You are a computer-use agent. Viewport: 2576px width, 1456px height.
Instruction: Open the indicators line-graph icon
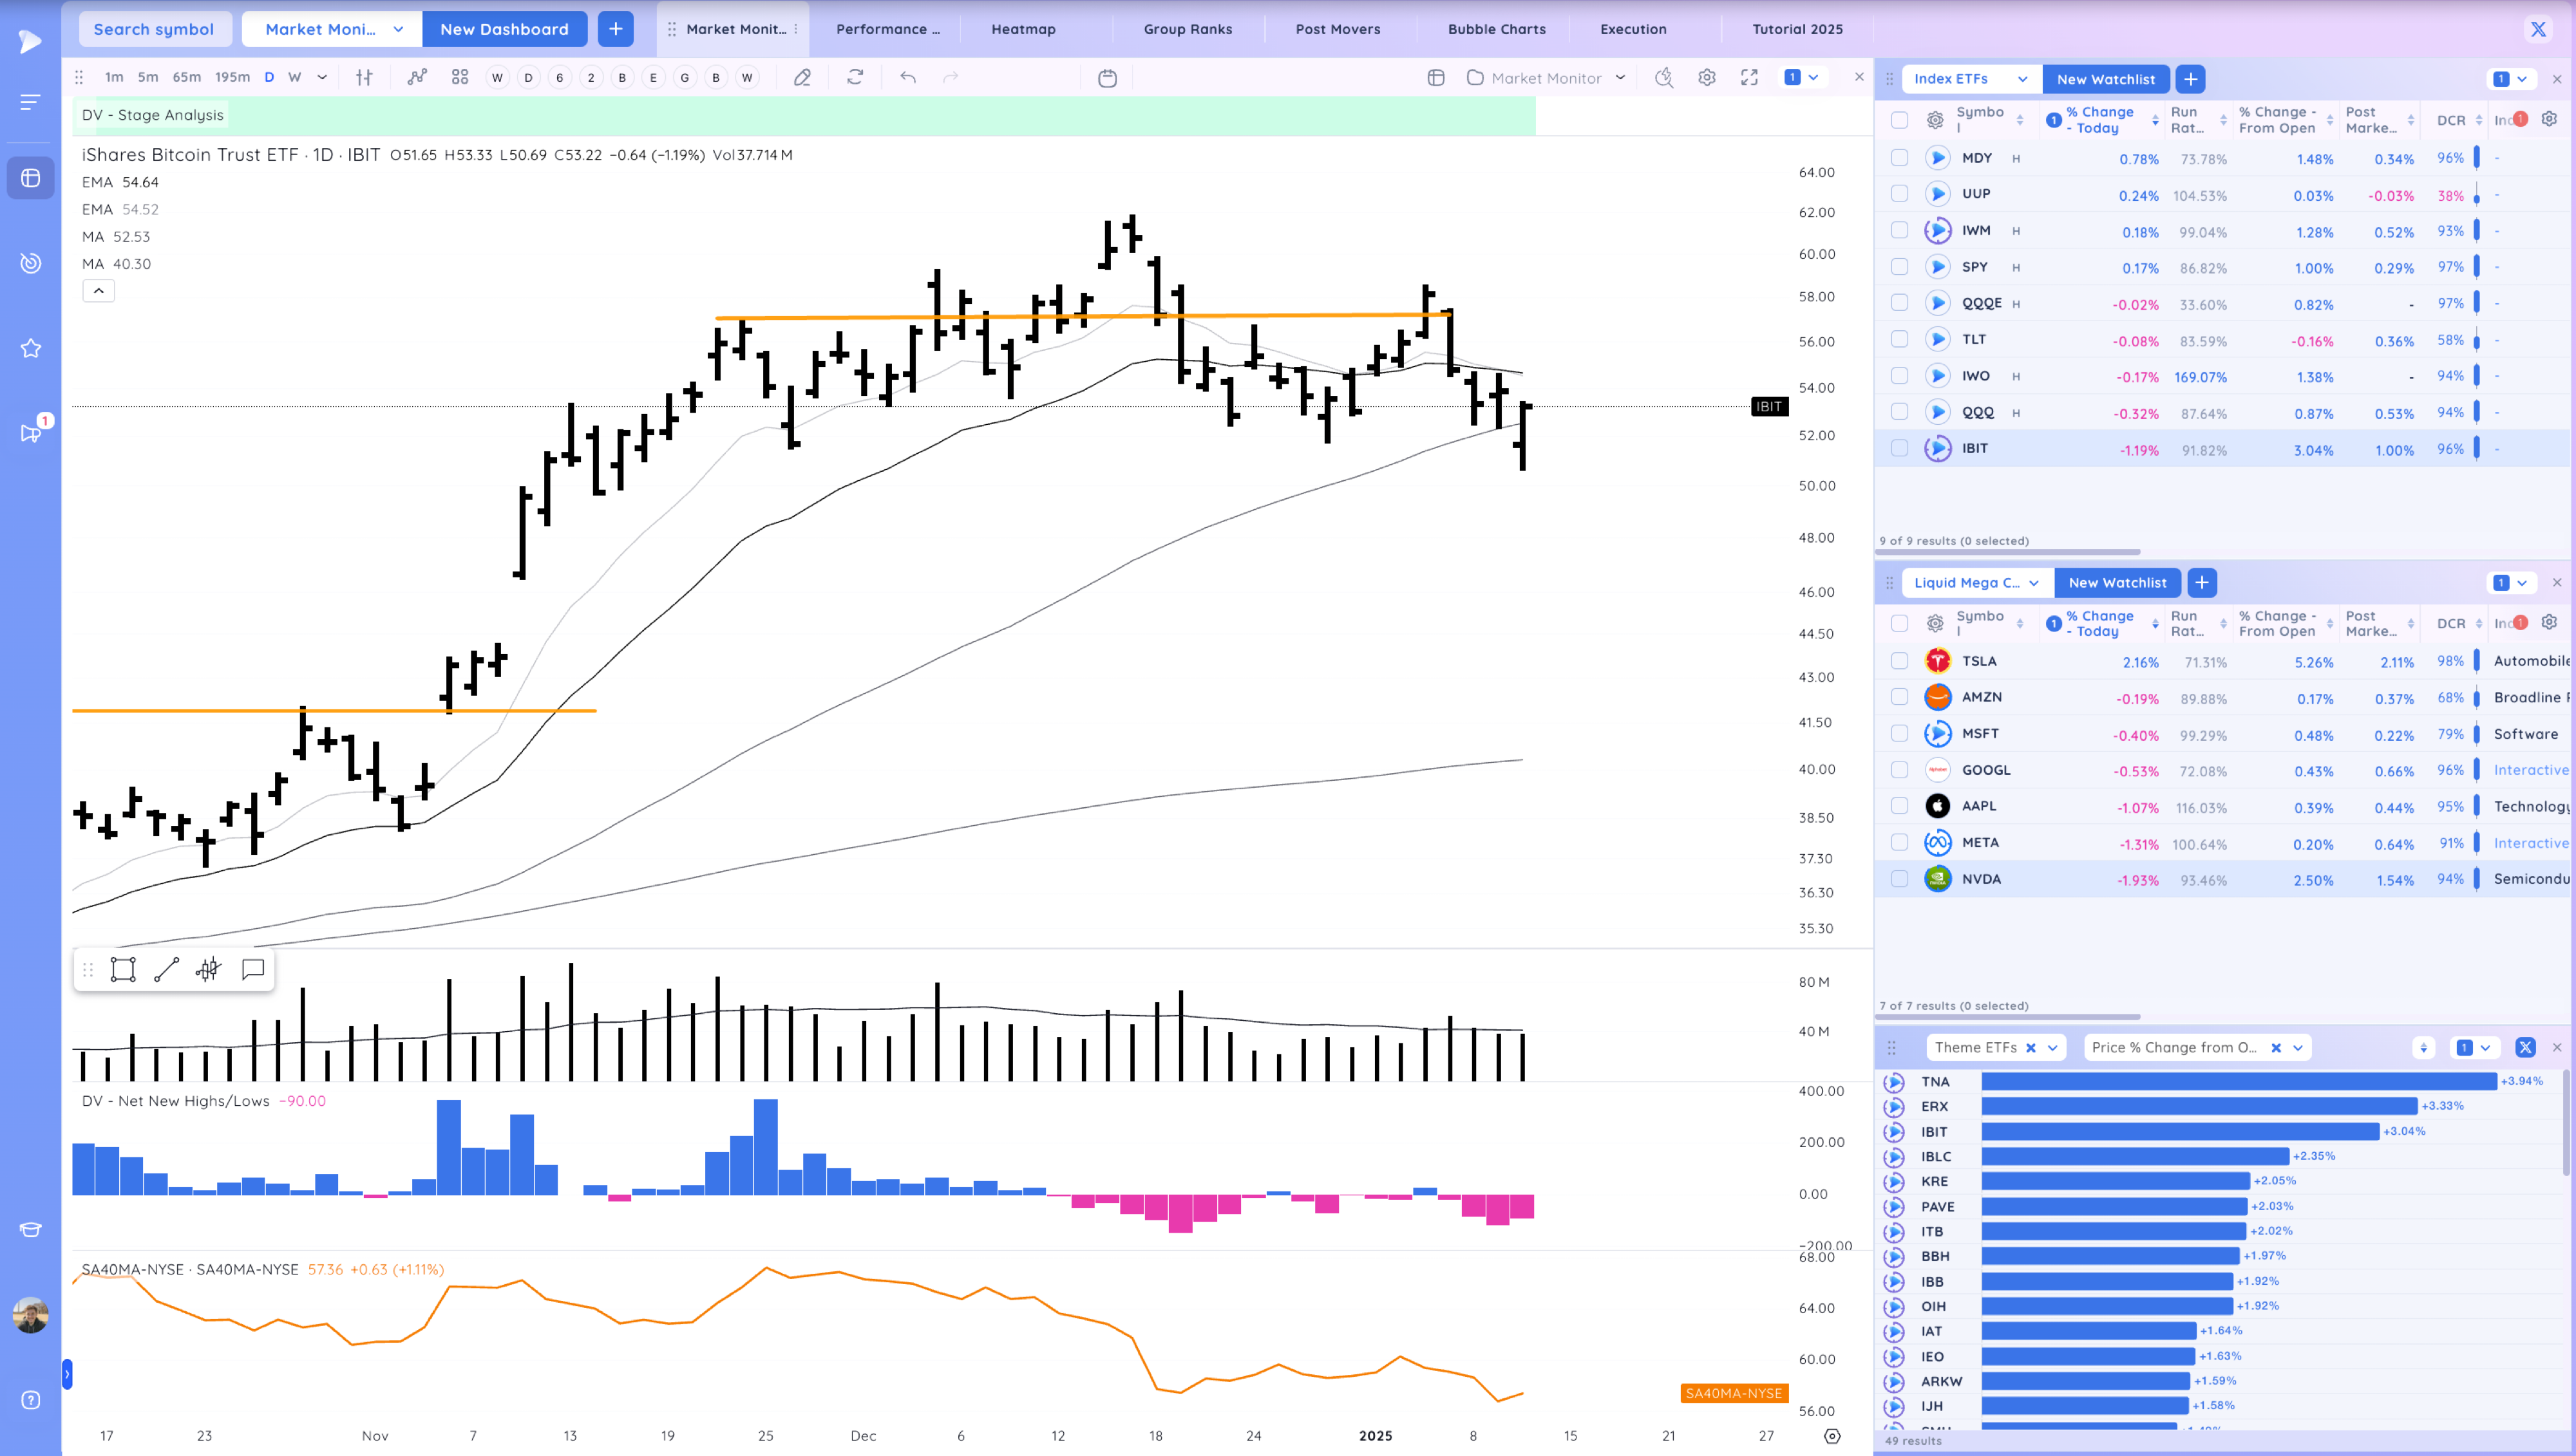coord(417,77)
